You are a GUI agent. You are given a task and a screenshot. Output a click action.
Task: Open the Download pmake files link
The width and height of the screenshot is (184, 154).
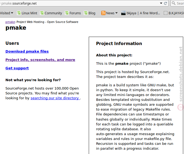coord(27,51)
